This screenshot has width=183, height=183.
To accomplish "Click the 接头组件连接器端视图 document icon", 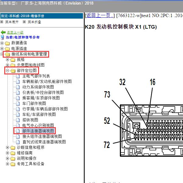I will [18, 137].
